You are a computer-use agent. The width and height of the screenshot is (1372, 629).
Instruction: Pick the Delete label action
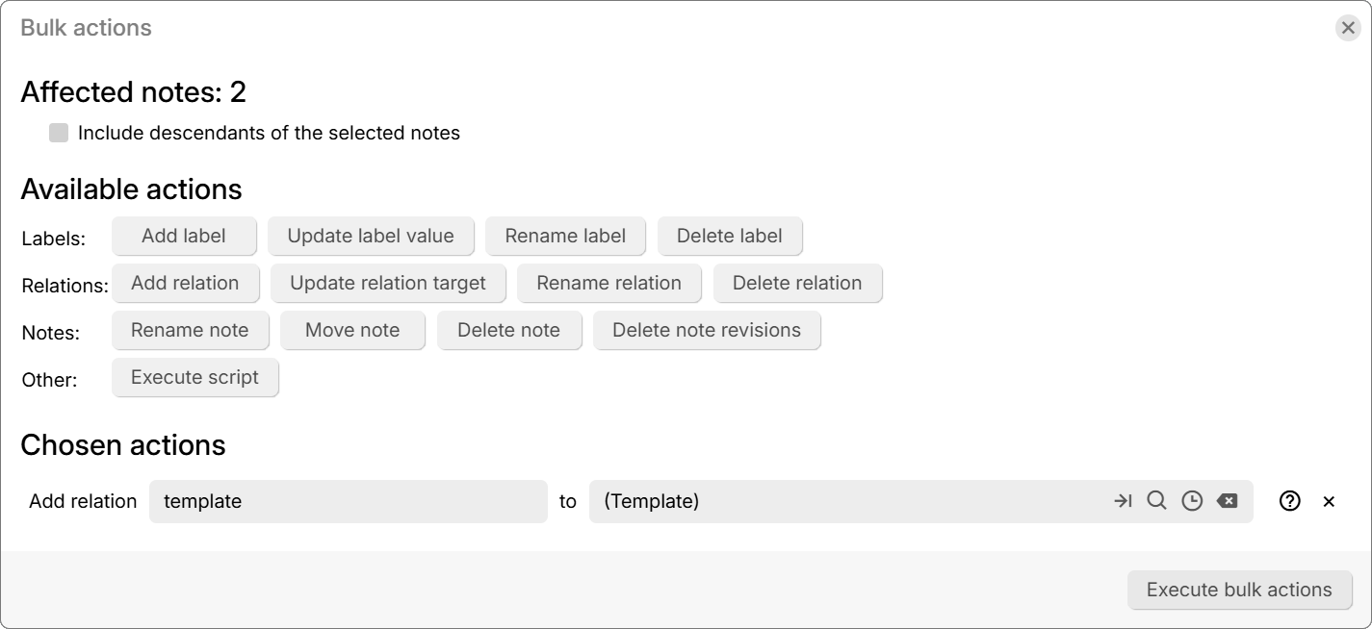pyautogui.click(x=730, y=236)
